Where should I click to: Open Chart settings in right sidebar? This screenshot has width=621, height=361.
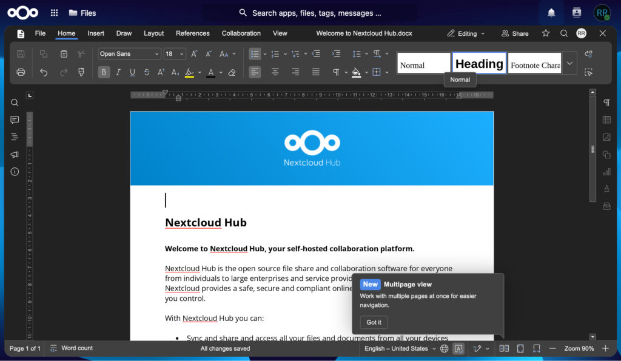click(606, 172)
